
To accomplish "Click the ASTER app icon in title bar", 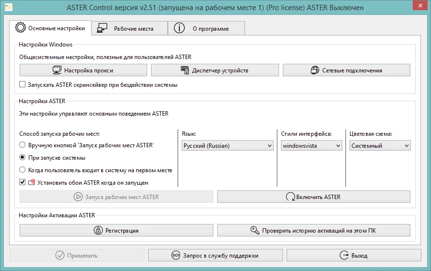I will click(x=8, y=8).
